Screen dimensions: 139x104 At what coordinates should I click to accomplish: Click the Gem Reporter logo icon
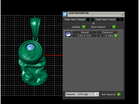pyautogui.click(x=65, y=14)
